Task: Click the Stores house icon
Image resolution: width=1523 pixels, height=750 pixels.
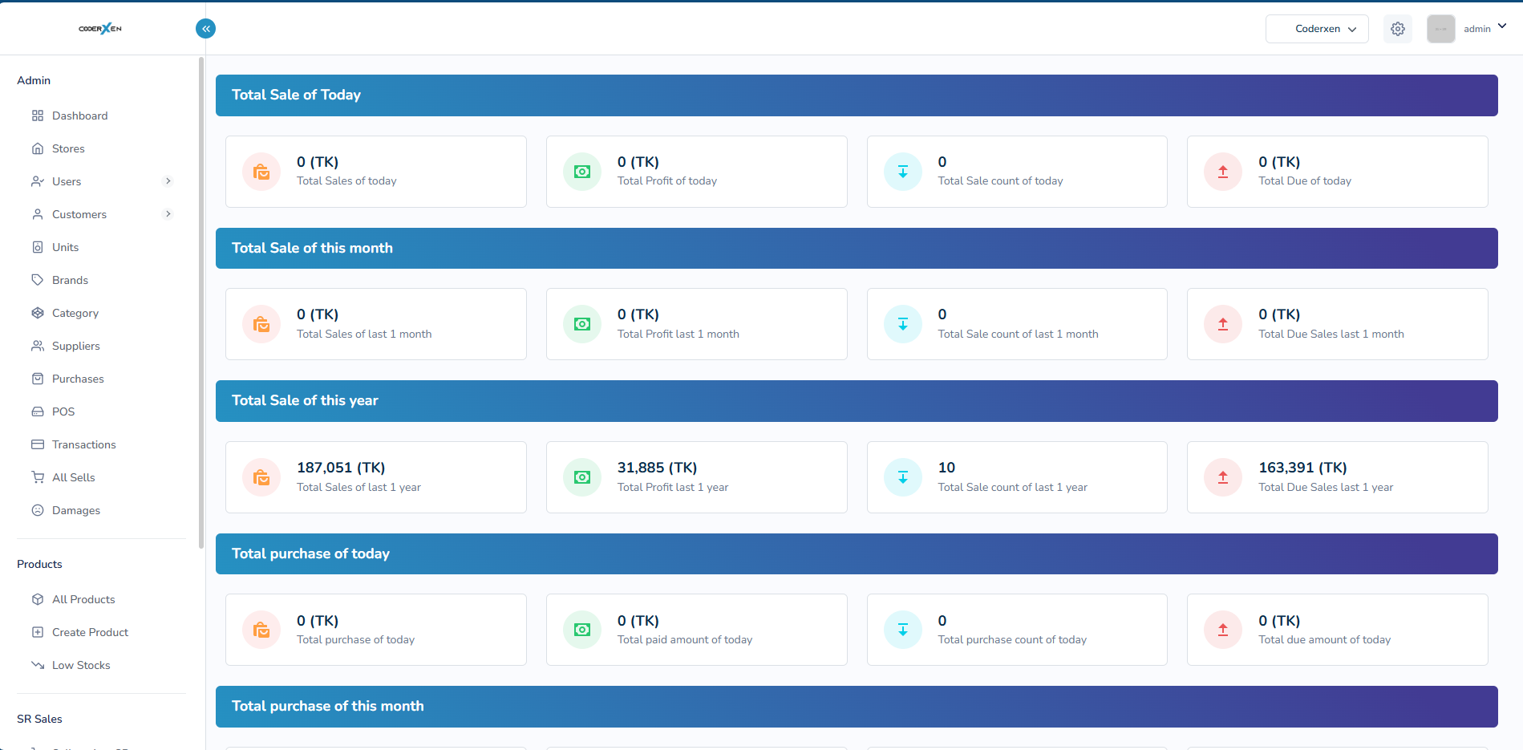Action: click(38, 148)
